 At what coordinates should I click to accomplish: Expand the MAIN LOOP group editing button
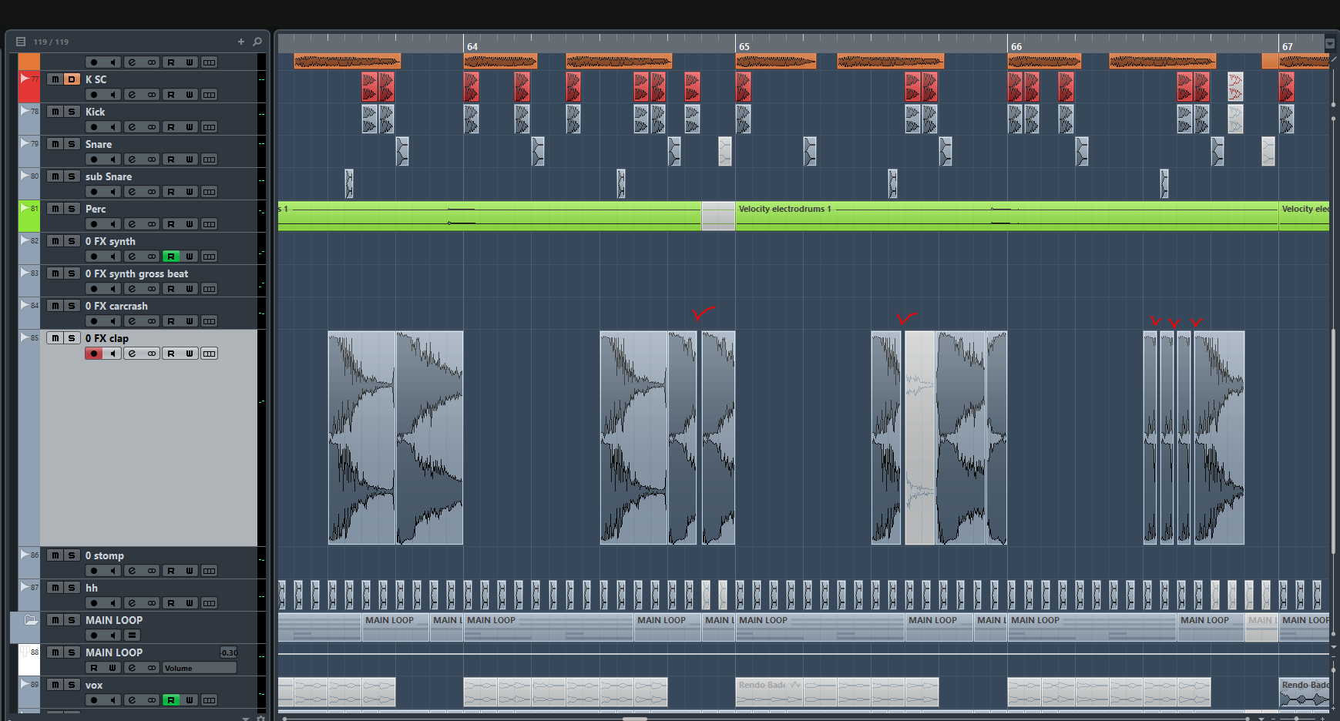(x=132, y=635)
